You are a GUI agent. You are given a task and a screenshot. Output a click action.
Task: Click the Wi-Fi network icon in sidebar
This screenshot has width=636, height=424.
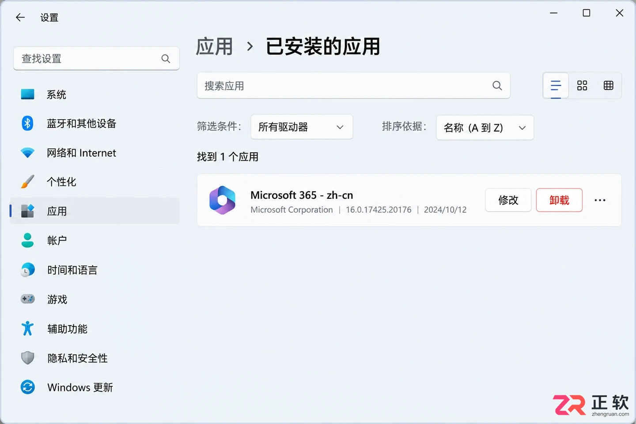coord(27,153)
